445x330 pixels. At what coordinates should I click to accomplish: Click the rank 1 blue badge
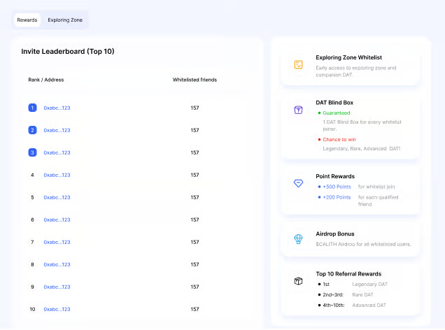(x=32, y=108)
